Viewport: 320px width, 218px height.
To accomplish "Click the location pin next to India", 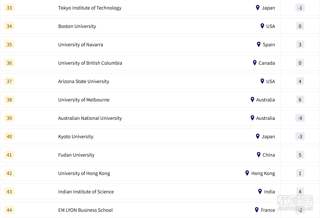I will pos(260,191).
